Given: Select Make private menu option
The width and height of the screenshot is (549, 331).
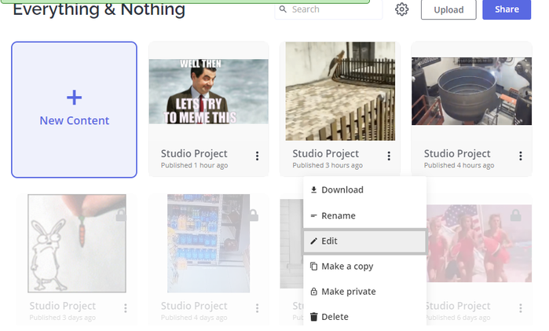Looking at the screenshot, I should (x=365, y=292).
